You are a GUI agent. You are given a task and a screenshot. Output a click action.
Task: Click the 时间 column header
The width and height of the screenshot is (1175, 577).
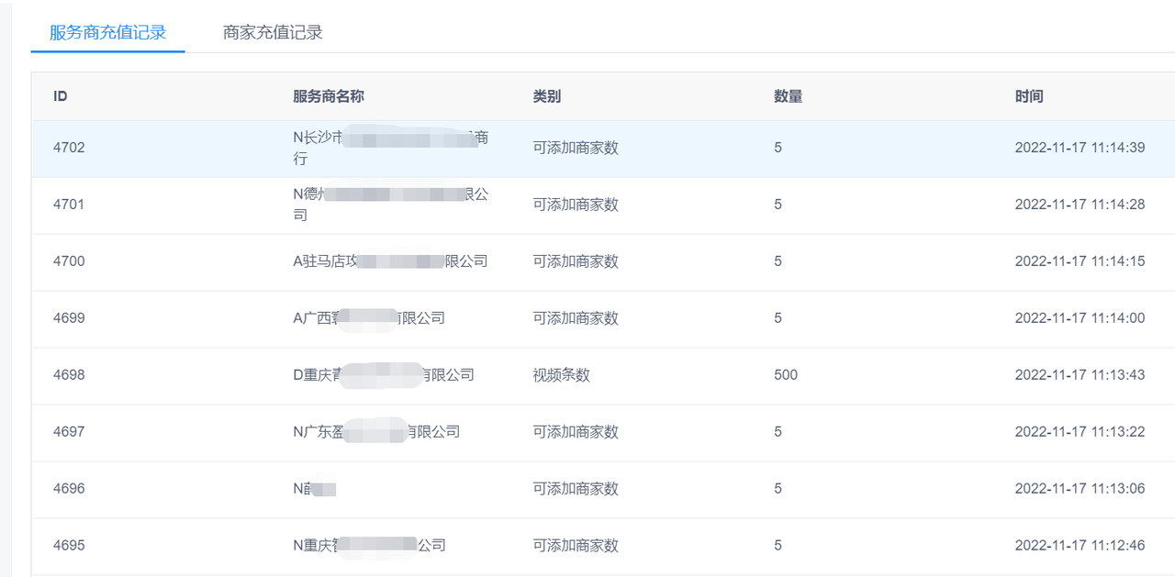1029,96
